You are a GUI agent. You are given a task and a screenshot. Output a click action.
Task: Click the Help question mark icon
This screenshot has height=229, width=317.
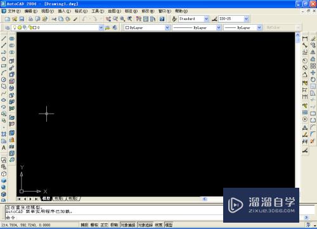[162, 19]
